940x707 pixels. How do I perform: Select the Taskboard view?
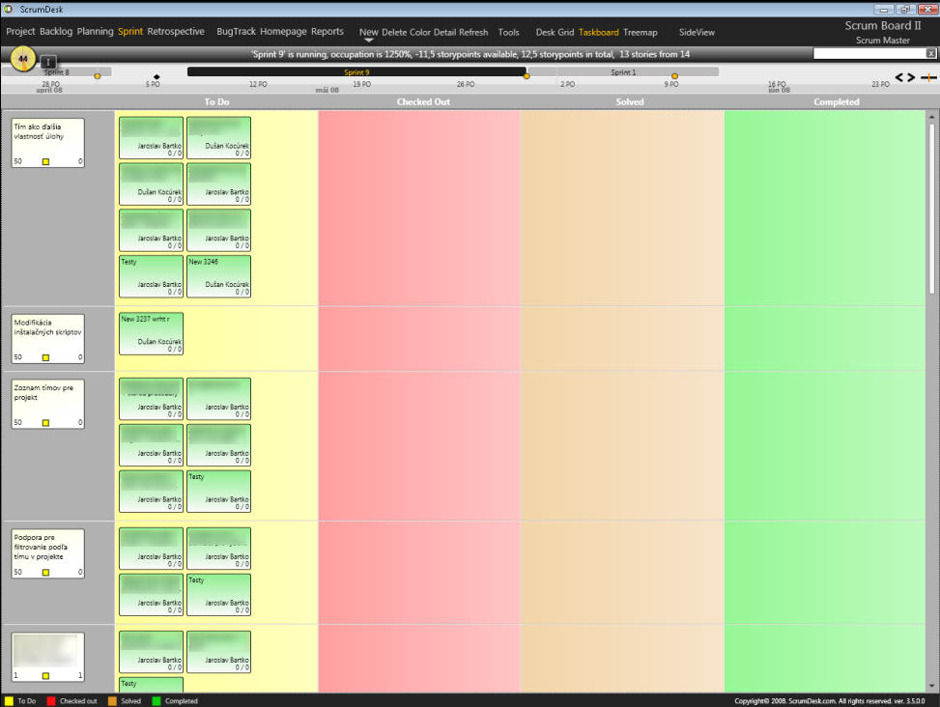[x=598, y=32]
